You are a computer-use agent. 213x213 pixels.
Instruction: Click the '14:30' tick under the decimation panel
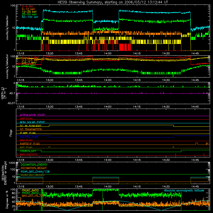(166, 187)
